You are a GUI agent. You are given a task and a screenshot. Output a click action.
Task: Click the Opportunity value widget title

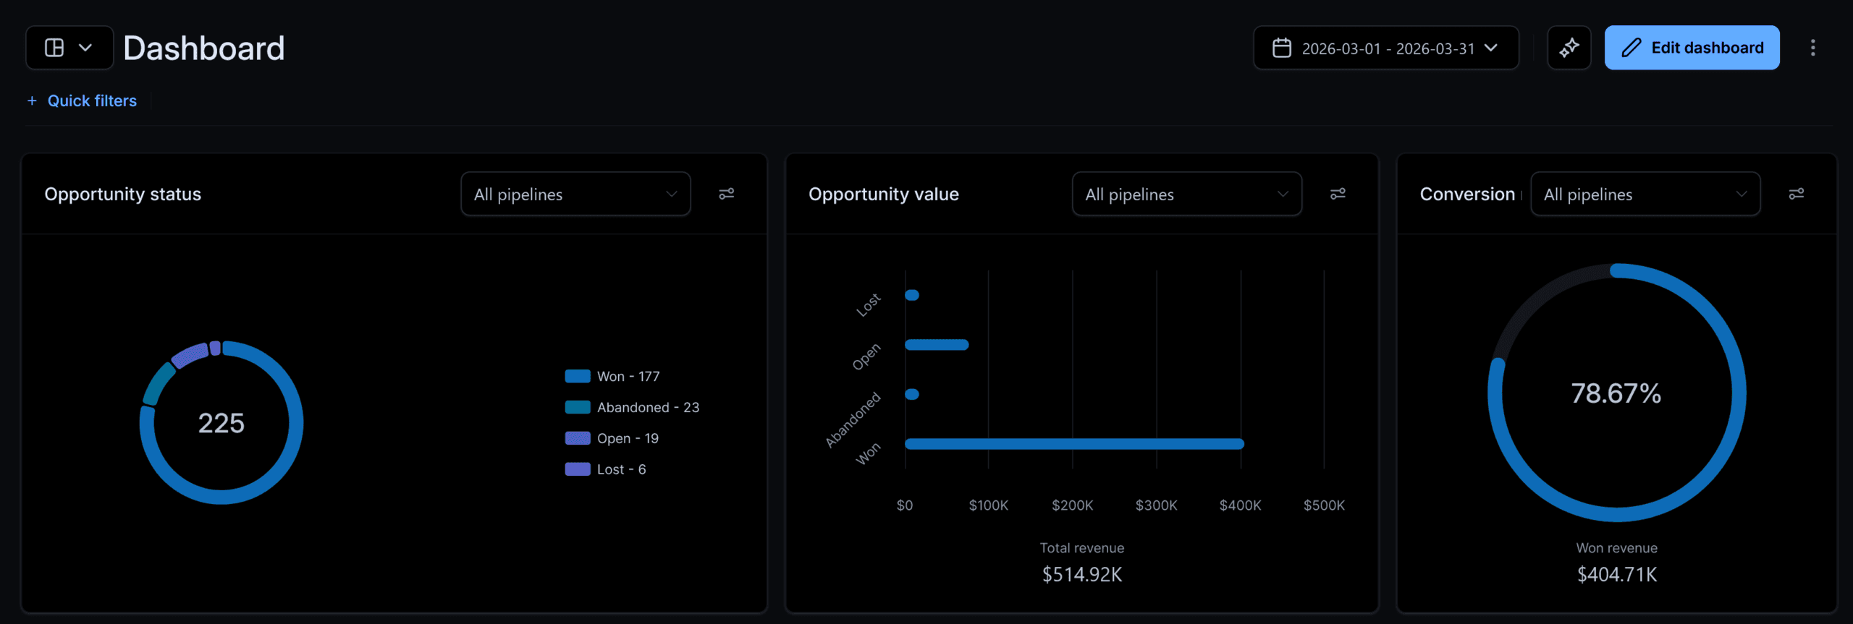[x=884, y=194]
